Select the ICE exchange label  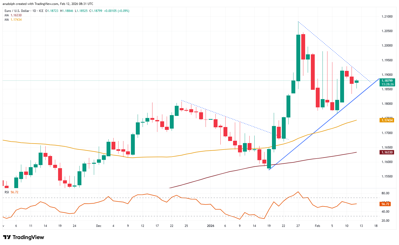point(41,11)
